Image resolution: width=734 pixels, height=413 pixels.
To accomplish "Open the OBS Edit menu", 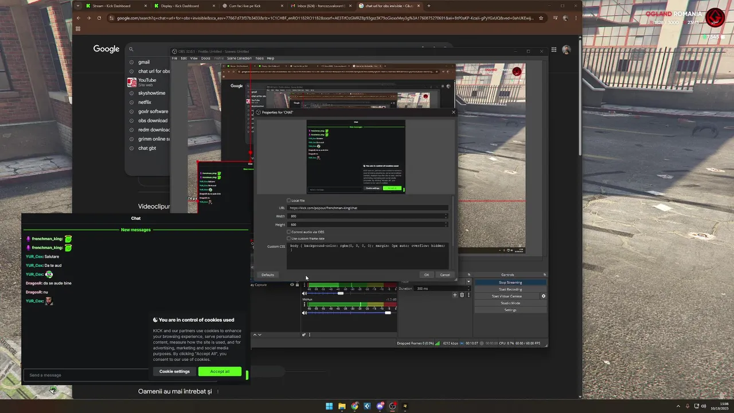I will point(183,58).
